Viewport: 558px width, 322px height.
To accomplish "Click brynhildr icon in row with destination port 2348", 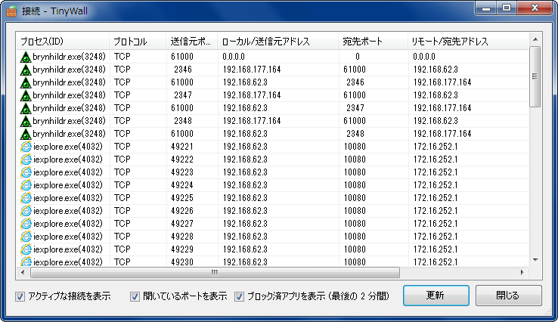I will tap(26, 134).
